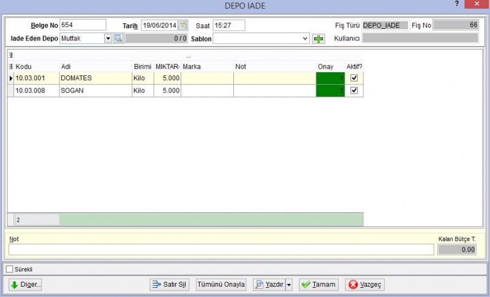Viewport: 490px width, 297px height.
Task: Expand the Yazdır dropdown arrow
Action: [288, 285]
